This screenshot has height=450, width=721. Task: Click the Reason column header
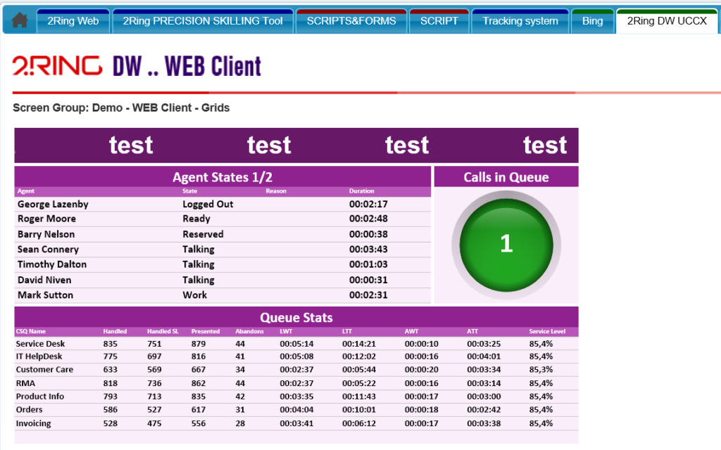pos(276,191)
